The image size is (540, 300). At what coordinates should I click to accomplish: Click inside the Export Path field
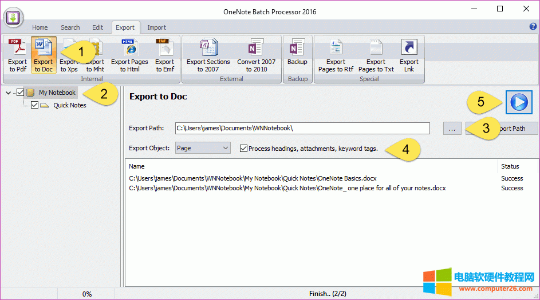pos(302,128)
